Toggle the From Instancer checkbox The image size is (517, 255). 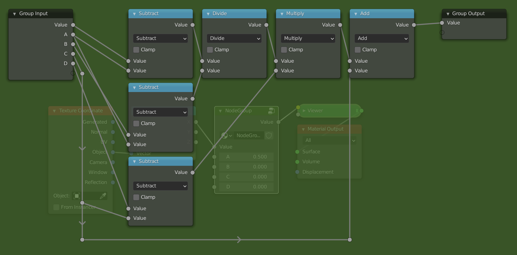(56, 207)
